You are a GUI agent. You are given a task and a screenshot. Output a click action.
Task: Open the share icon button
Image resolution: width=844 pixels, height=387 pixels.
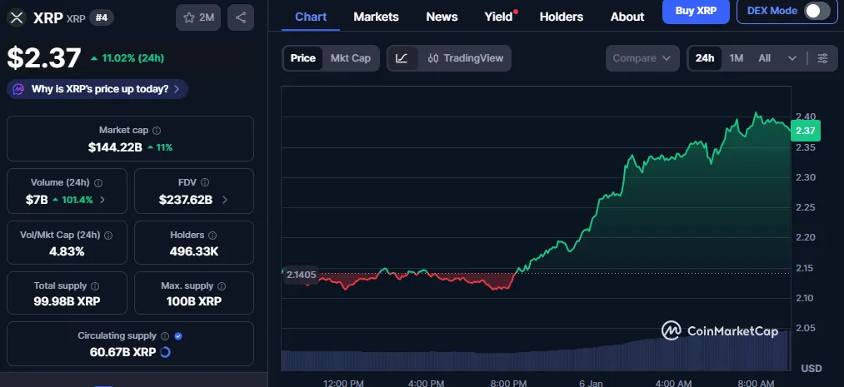[x=241, y=17]
